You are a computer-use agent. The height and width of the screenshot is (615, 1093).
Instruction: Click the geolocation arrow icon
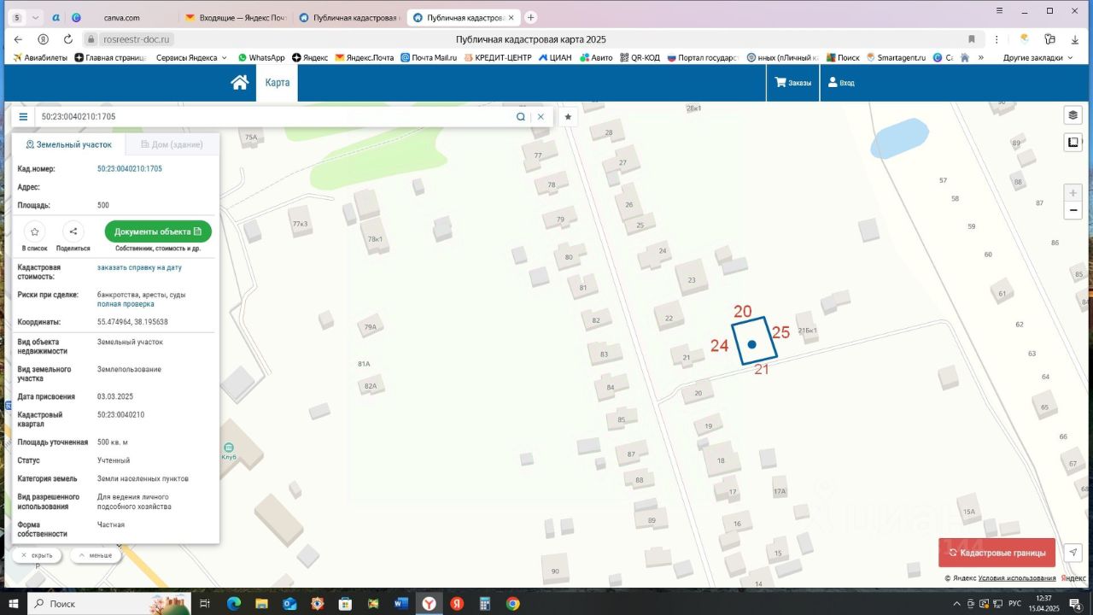pos(1073,553)
